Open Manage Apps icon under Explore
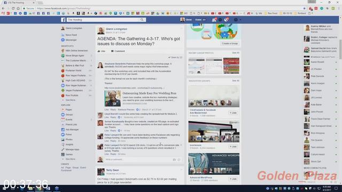 [x=63, y=149]
